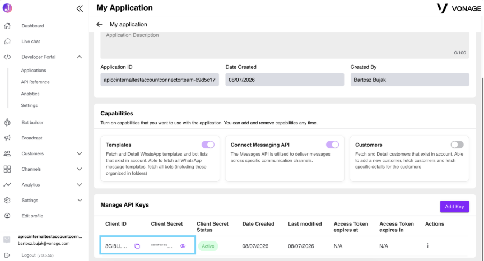Click the Manage API Keys heading

pyautogui.click(x=125, y=205)
